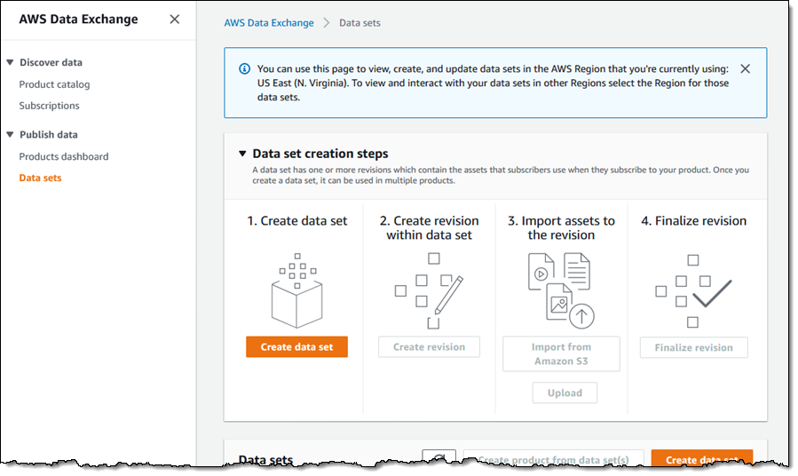Collapse the Publish data section
The image size is (798, 476).
[10, 135]
